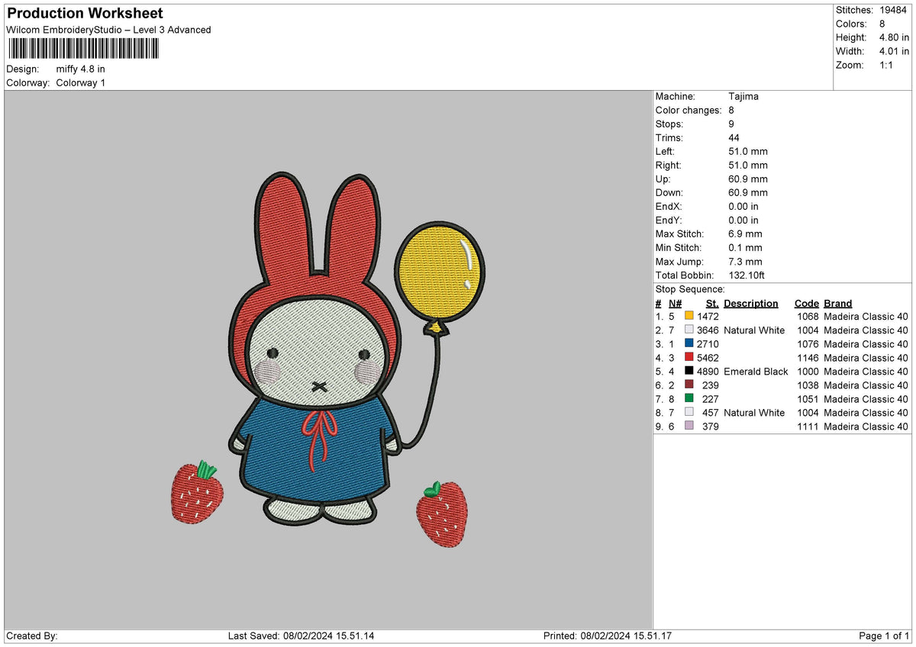Viewport: 916px width, 647px height.
Task: Select the height value '4.80 in'
Action: pyautogui.click(x=894, y=38)
